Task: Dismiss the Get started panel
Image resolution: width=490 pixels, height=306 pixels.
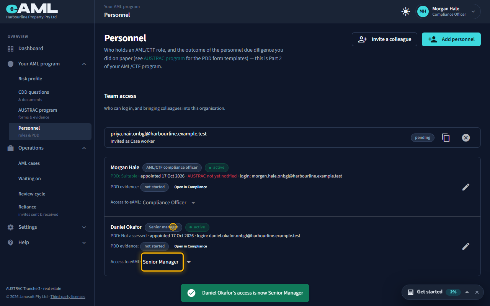Action: 477,292
